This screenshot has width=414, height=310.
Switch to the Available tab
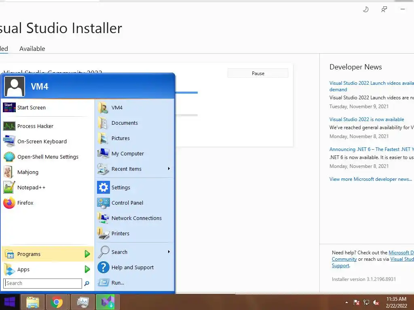(x=32, y=49)
